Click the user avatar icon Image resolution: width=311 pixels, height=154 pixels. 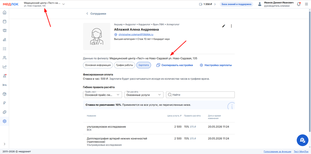tap(260, 4)
